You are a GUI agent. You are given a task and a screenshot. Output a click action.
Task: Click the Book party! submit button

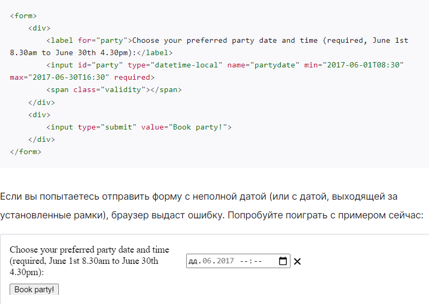34,290
